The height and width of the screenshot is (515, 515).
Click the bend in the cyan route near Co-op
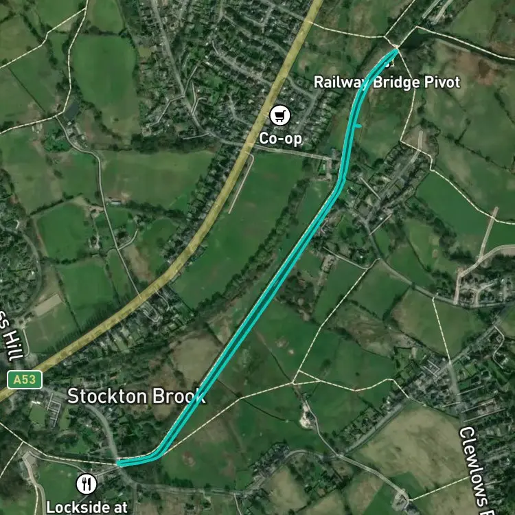[341, 180]
